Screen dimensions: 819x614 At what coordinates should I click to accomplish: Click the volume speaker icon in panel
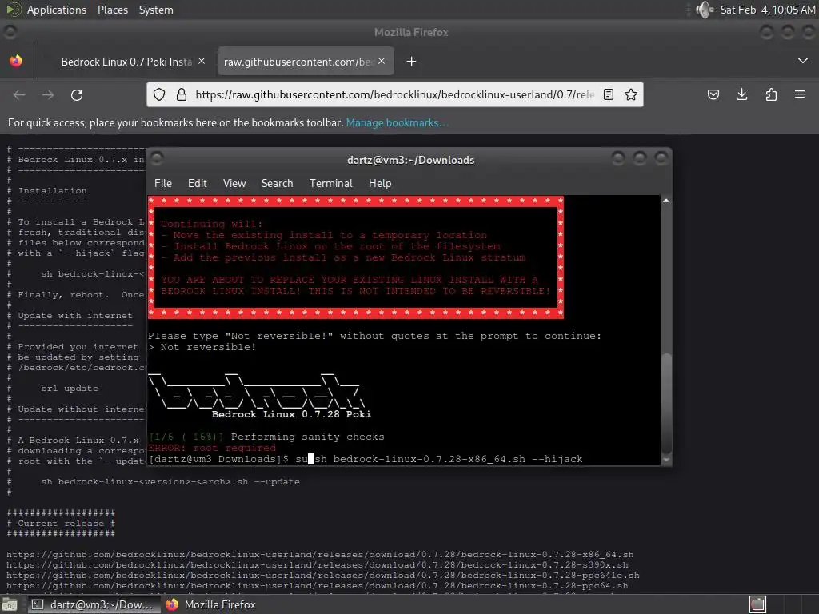click(x=705, y=10)
